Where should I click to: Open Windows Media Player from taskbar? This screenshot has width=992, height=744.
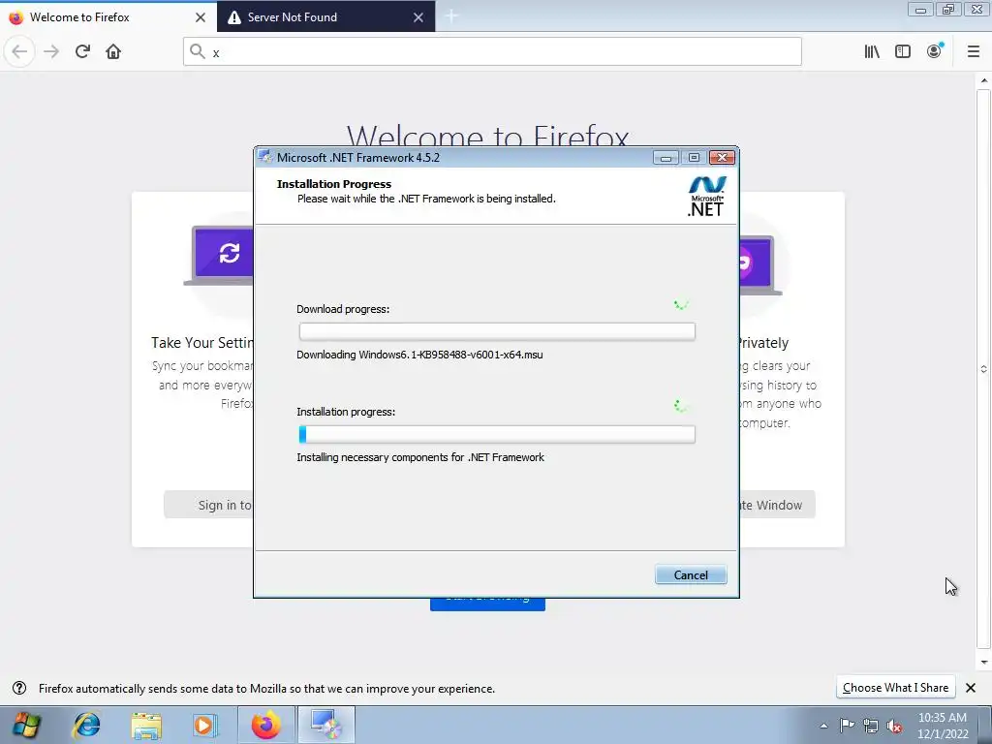[205, 725]
